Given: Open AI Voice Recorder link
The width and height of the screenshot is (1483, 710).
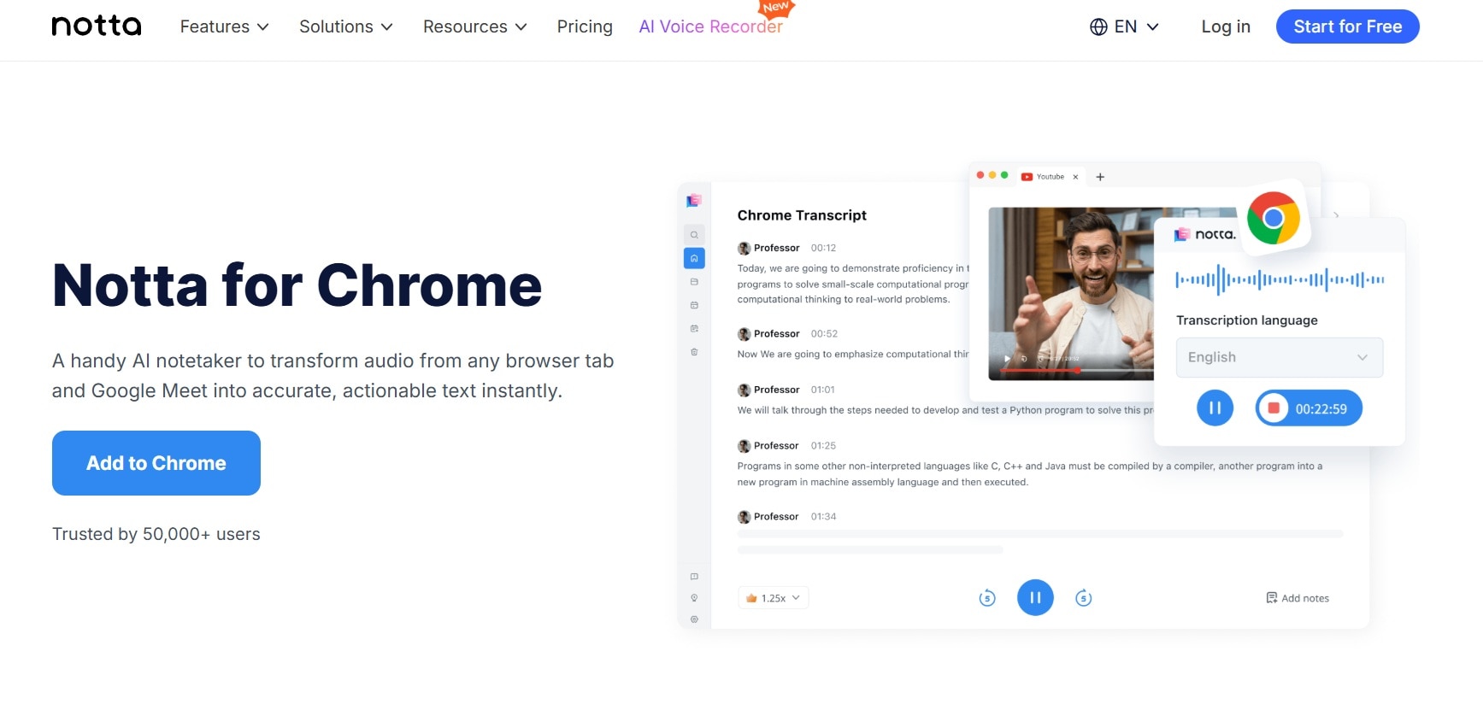Looking at the screenshot, I should coord(710,27).
